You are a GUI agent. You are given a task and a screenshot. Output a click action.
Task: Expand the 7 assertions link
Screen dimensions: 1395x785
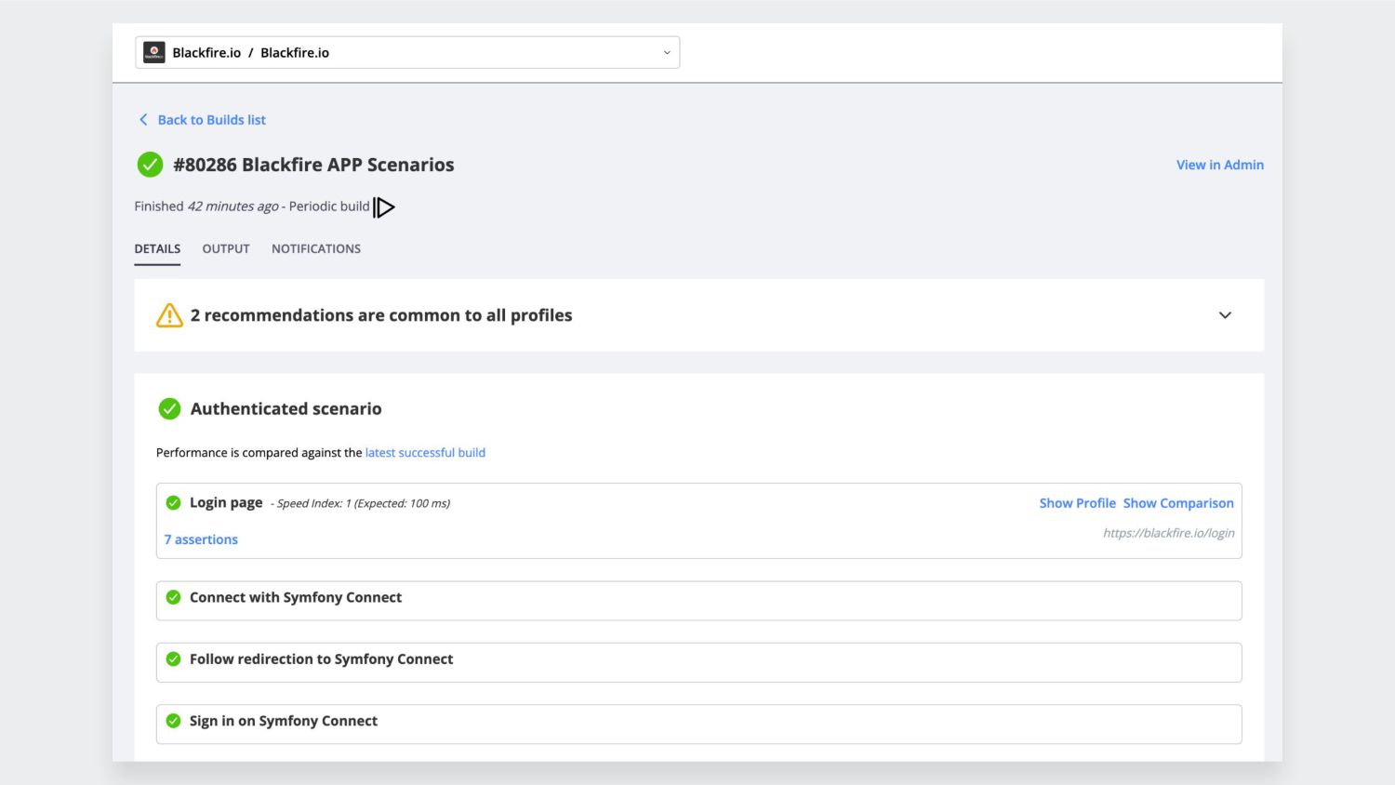coord(201,539)
